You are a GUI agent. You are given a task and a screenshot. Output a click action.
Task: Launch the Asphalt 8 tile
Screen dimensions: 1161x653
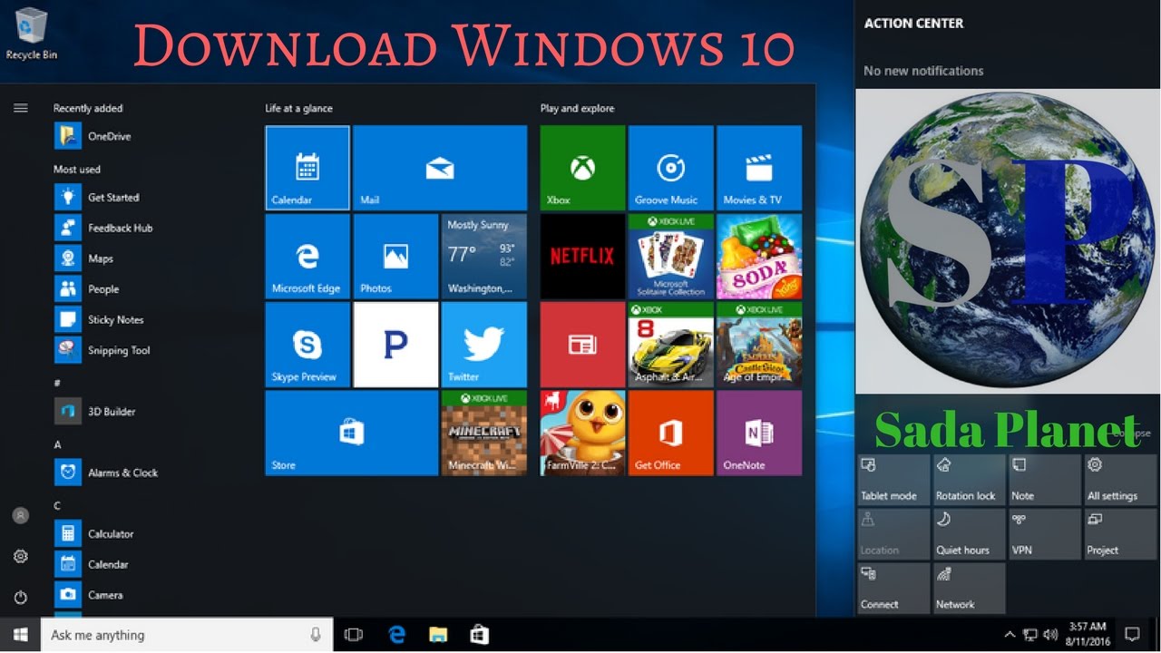pos(670,345)
